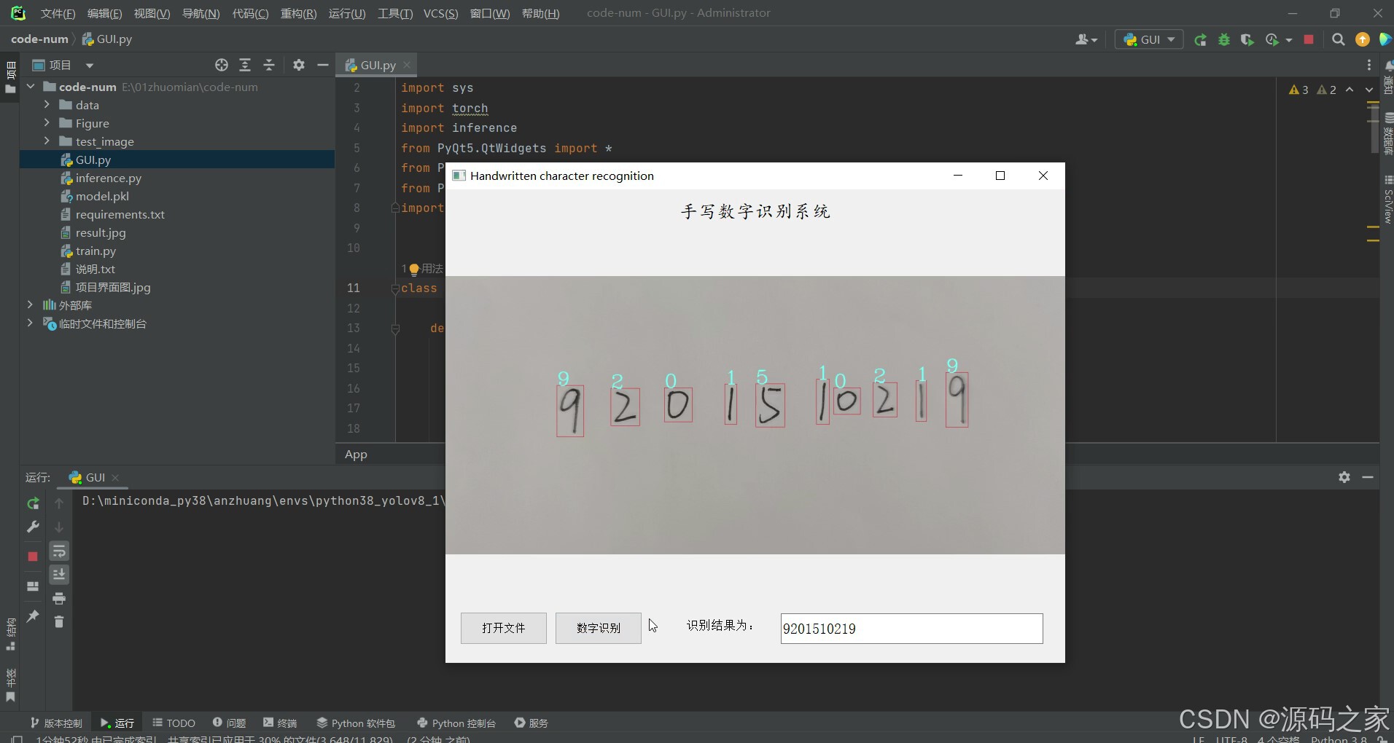Open Search Everywhere with the magnifier icon

1338,40
